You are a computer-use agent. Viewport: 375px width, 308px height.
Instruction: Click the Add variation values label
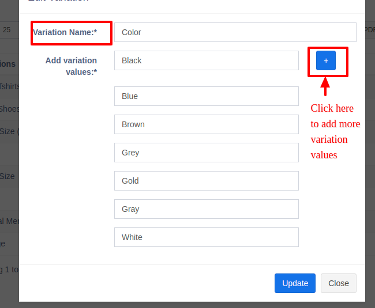point(71,66)
